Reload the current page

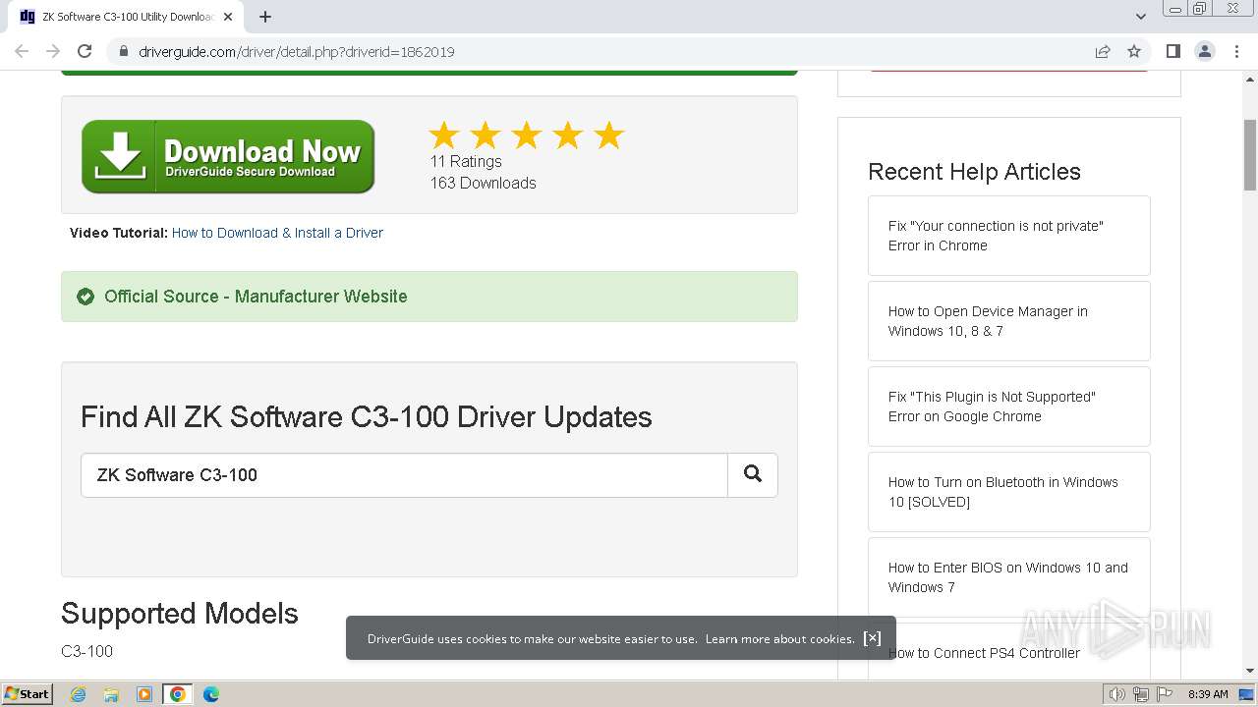click(85, 51)
